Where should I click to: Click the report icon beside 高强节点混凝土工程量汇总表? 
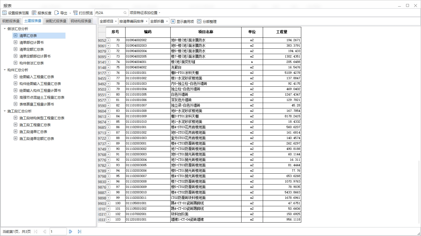click(x=16, y=97)
